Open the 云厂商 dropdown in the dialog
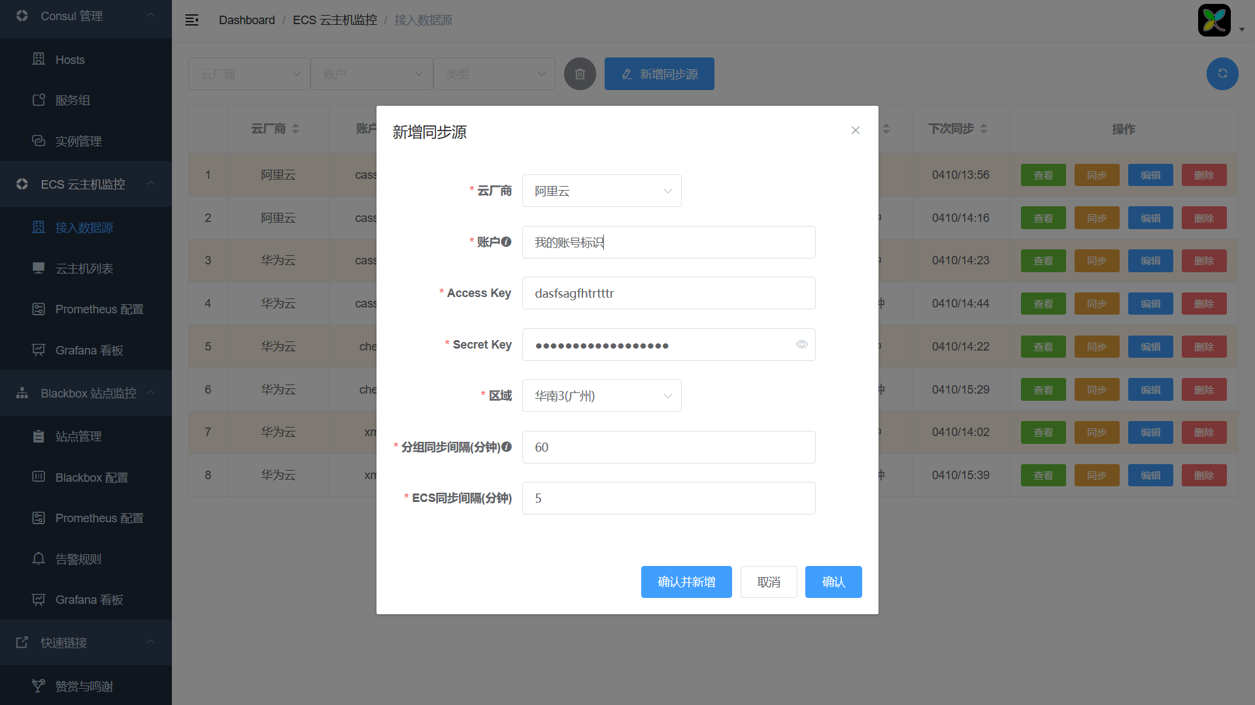This screenshot has height=705, width=1255. point(601,191)
